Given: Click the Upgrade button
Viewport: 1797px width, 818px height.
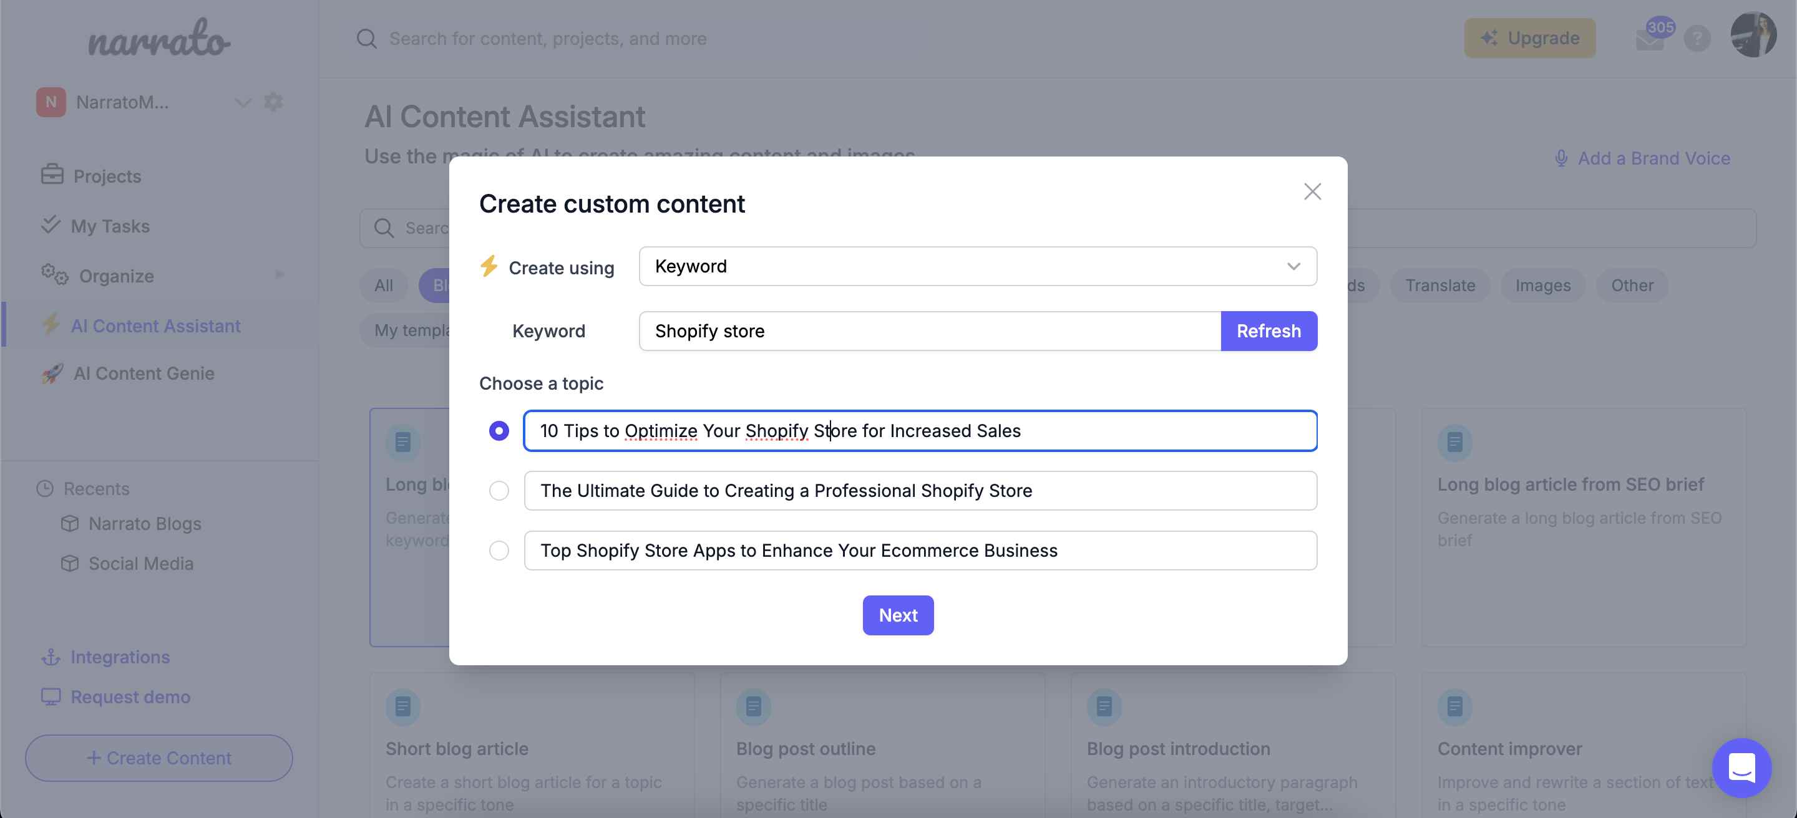Looking at the screenshot, I should (x=1529, y=37).
